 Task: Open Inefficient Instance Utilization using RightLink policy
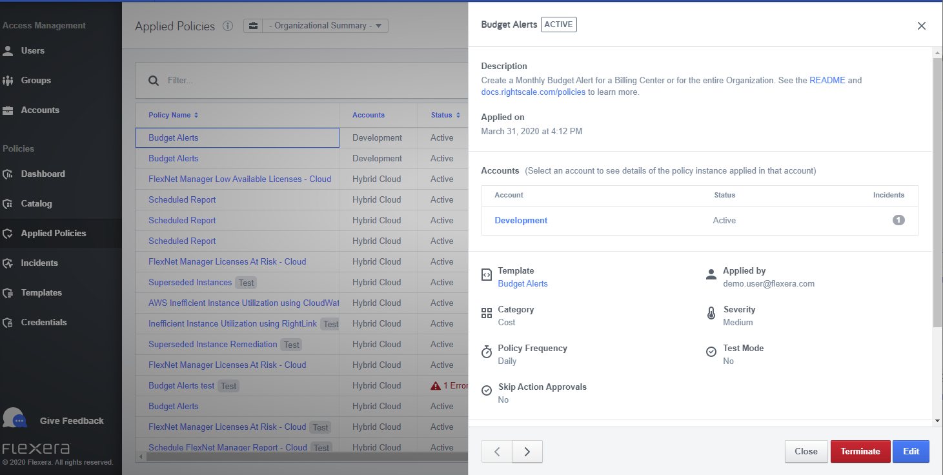[232, 323]
